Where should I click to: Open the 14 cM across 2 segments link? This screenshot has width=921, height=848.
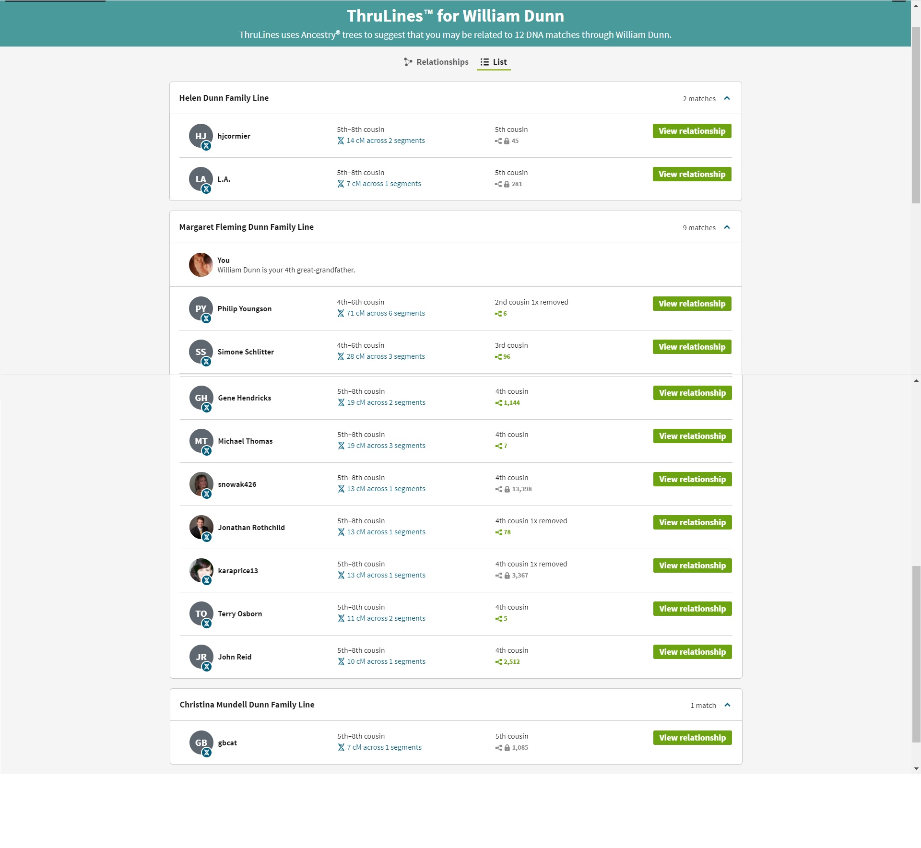[x=381, y=141]
